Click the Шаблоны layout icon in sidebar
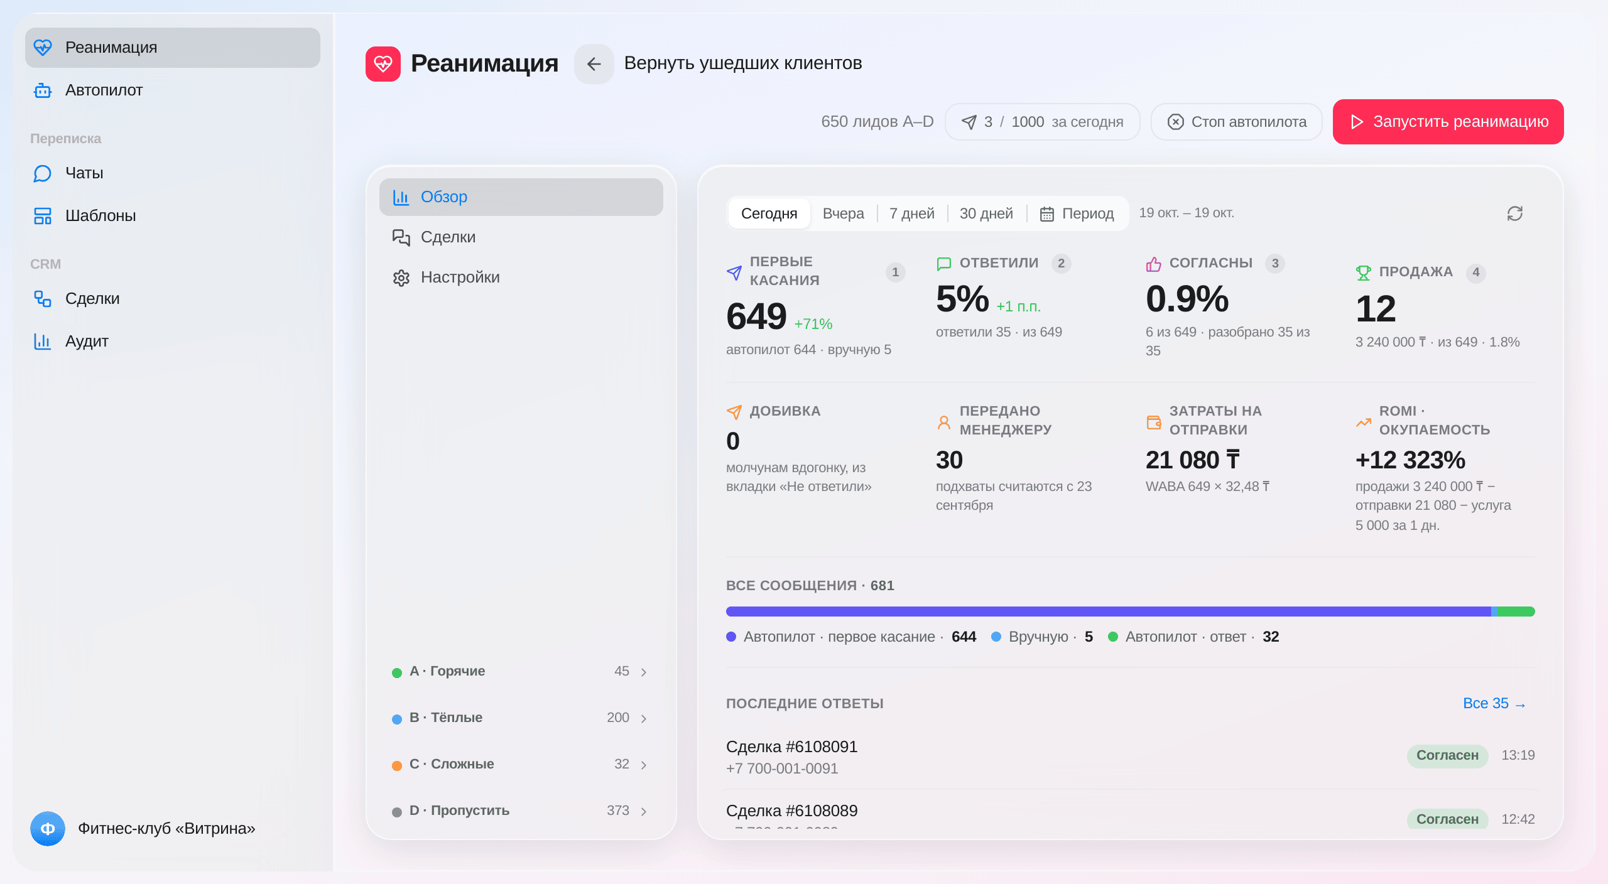The height and width of the screenshot is (884, 1608). tap(42, 216)
